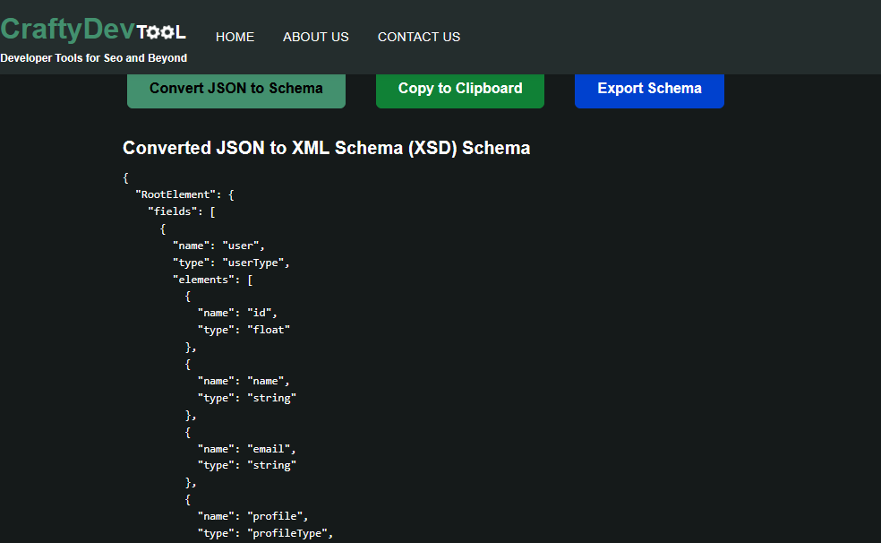Click the tagline Developer Tools for Seo and Beyond
Screen dimensions: 881x543
coord(93,58)
